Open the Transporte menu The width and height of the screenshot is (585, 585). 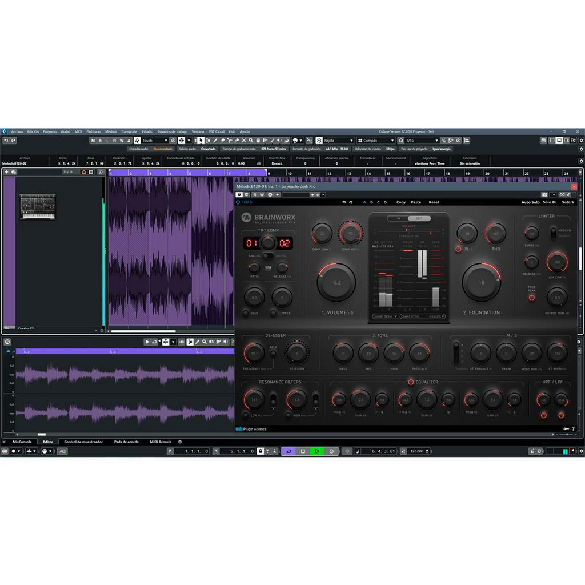129,131
